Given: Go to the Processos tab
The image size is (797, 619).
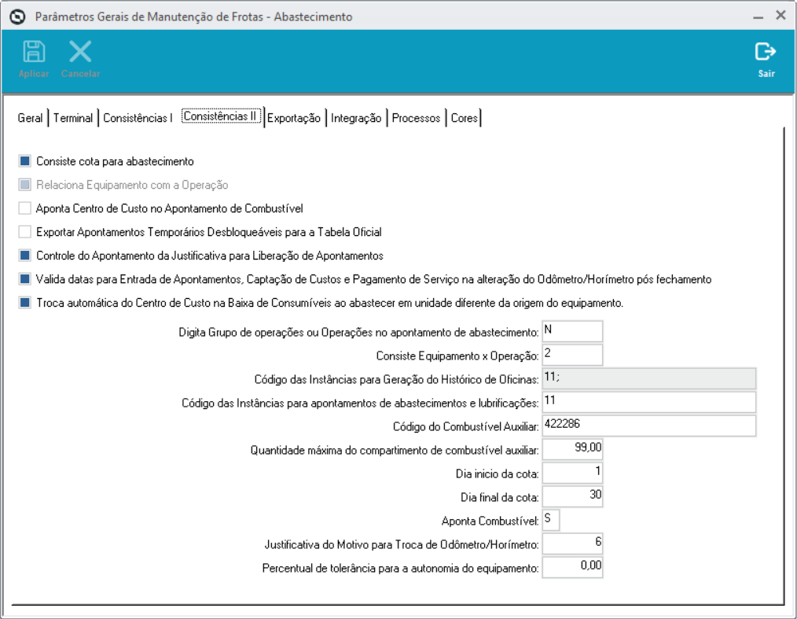Looking at the screenshot, I should point(416,118).
